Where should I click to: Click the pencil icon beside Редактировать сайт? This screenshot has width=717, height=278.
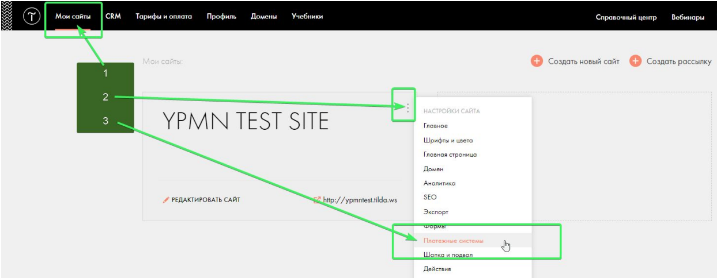[166, 200]
